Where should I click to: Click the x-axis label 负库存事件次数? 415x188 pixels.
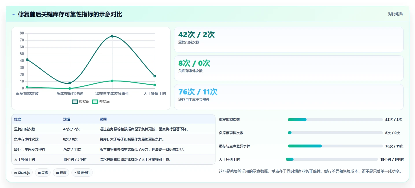pyautogui.click(x=70, y=94)
